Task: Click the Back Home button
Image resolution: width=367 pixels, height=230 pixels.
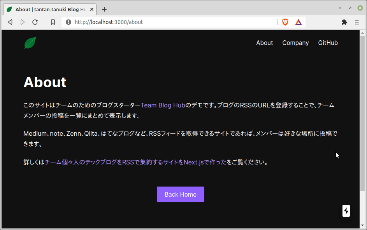Action: pyautogui.click(x=181, y=194)
